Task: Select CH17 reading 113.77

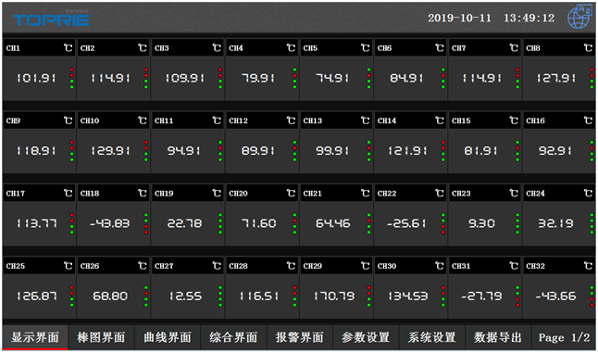Action: 37,223
